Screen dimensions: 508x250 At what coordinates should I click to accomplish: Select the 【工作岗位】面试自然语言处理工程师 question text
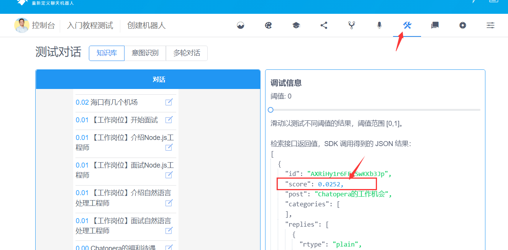coord(123,226)
